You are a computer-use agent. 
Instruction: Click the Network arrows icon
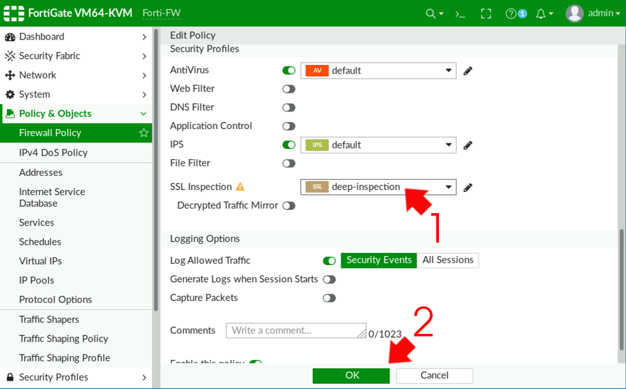pos(10,75)
